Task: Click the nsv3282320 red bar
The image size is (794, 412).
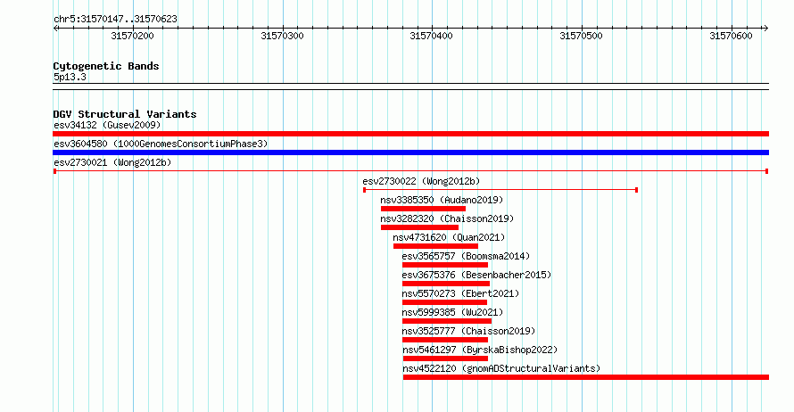Action: (420, 227)
